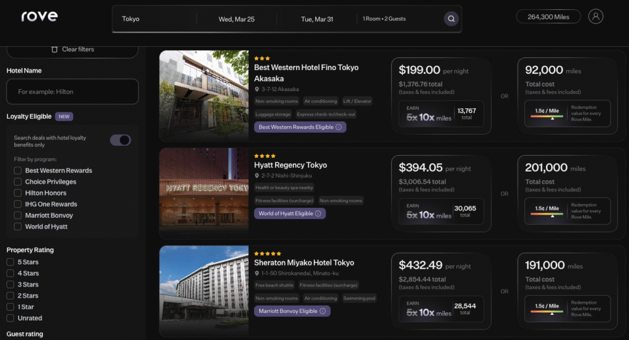Image resolution: width=629 pixels, height=340 pixels.
Task: Click the search magnifier icon
Action: pos(451,19)
